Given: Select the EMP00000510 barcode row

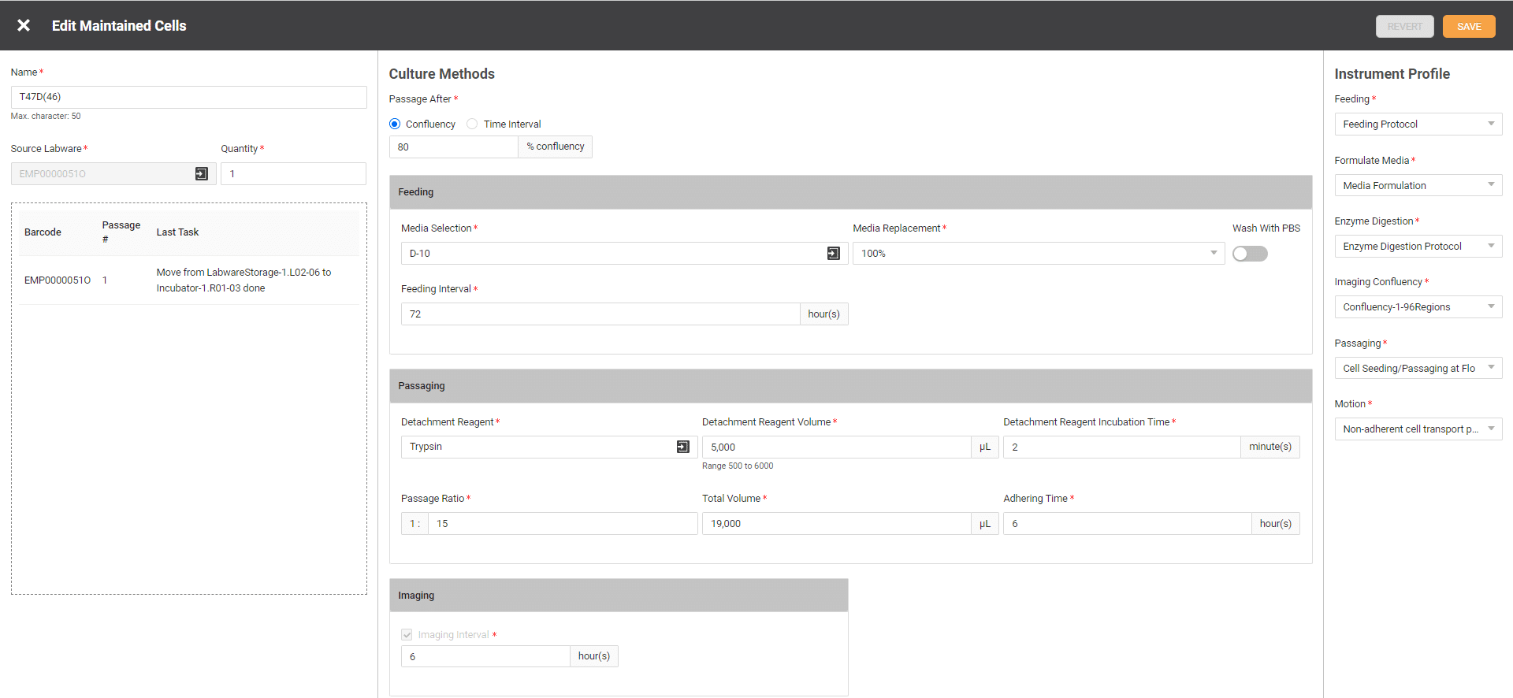Looking at the screenshot, I should pyautogui.click(x=188, y=280).
